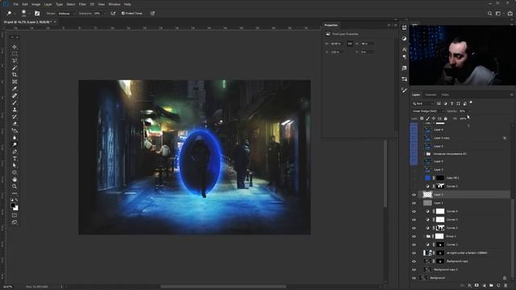Expand the Group 1 folder layer
Image resolution: width=516 pixels, height=290 pixels.
pos(424,236)
